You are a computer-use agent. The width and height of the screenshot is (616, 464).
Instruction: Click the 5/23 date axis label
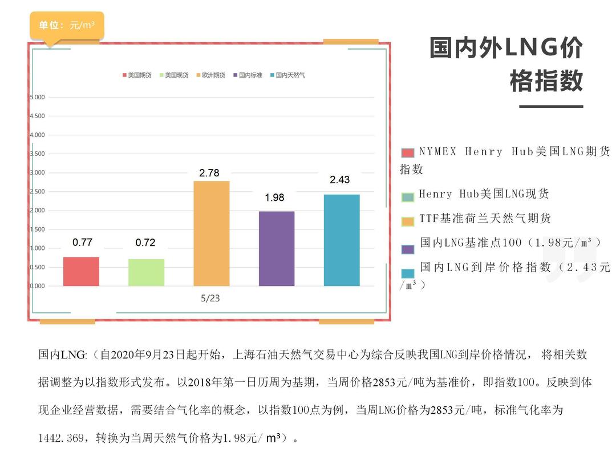click(x=210, y=298)
